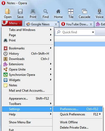The height and width of the screenshot is (131, 105).
Task: Open the red Opera Menu button
Action: tap(12, 23)
